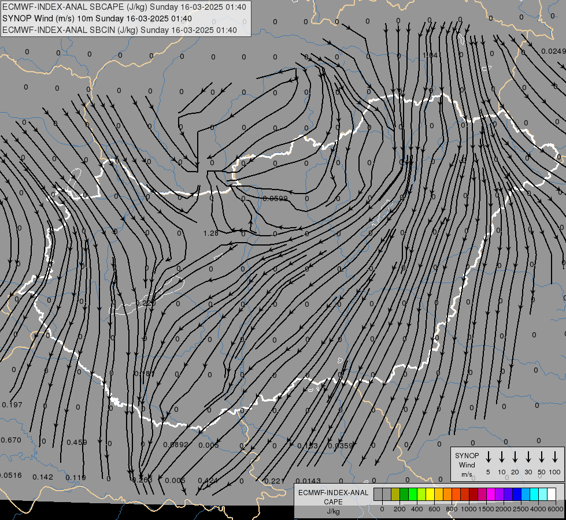Screen dimensions: 566x520
Task: Click the 1000 tick label on CAPE scale
Action: click(x=469, y=509)
